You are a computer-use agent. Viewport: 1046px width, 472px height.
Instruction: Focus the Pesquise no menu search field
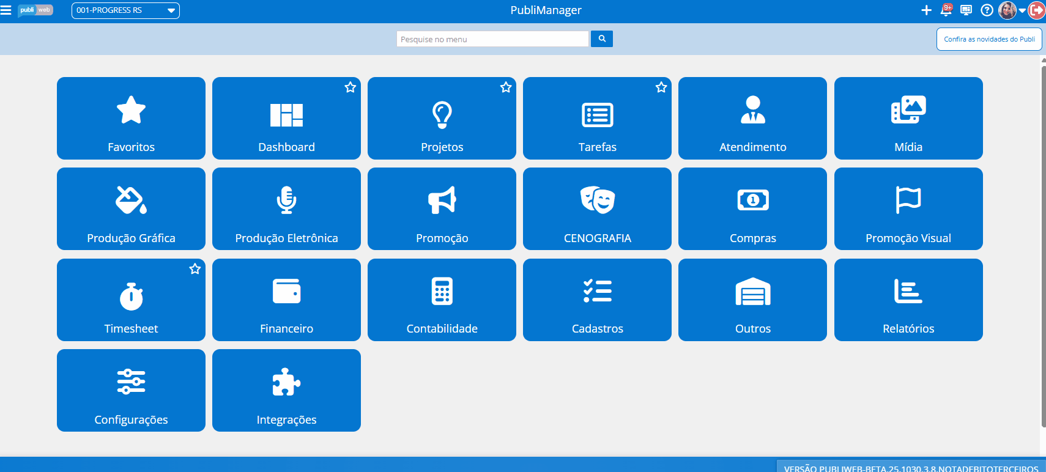(x=492, y=39)
